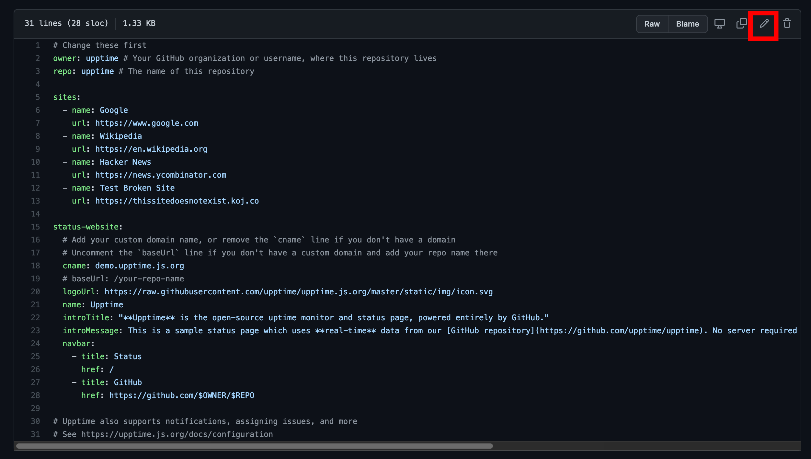811x459 pixels.
Task: Click the logoUrl icon.svg address text
Action: tap(298, 292)
